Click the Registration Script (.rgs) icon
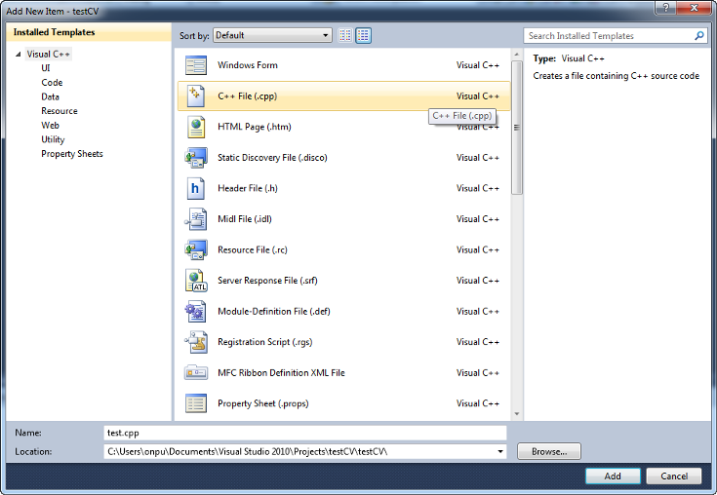 click(196, 342)
